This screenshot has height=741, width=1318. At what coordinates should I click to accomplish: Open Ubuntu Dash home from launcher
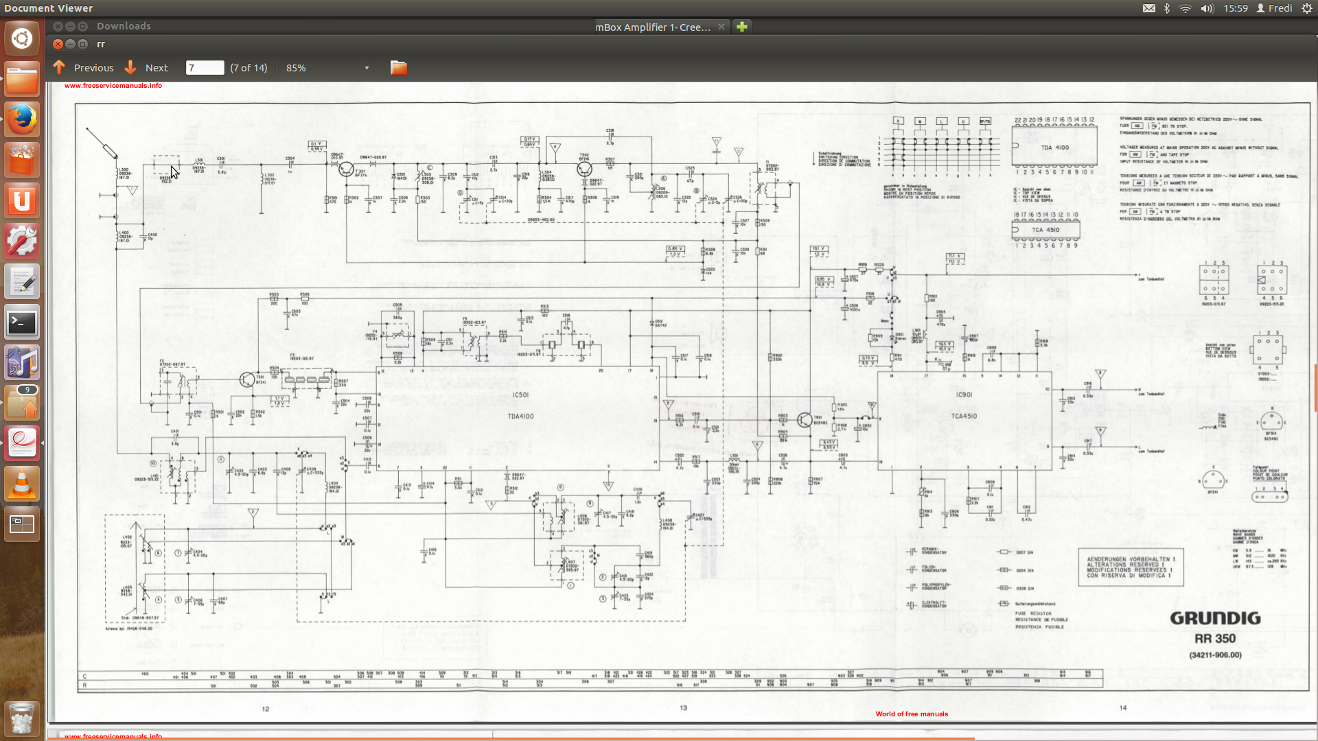[x=22, y=38]
